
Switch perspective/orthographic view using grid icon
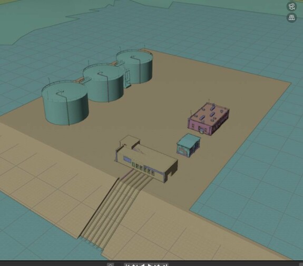click(291, 18)
